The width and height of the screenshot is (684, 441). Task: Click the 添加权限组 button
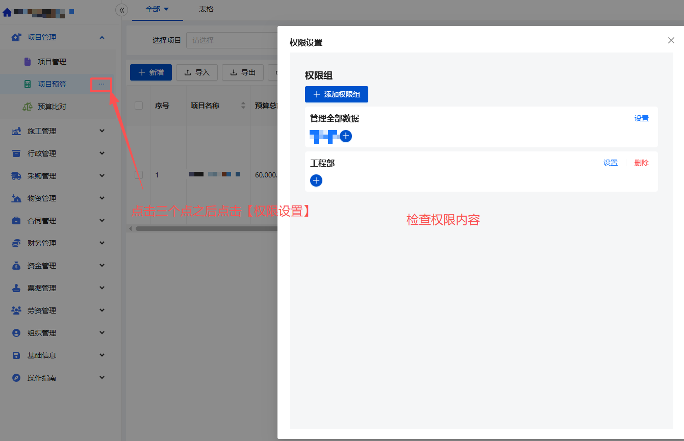pos(337,94)
